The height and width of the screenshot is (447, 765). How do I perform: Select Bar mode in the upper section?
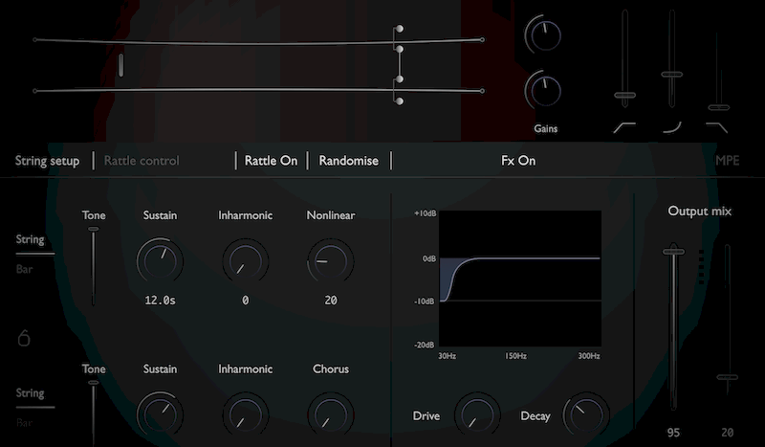[25, 269]
